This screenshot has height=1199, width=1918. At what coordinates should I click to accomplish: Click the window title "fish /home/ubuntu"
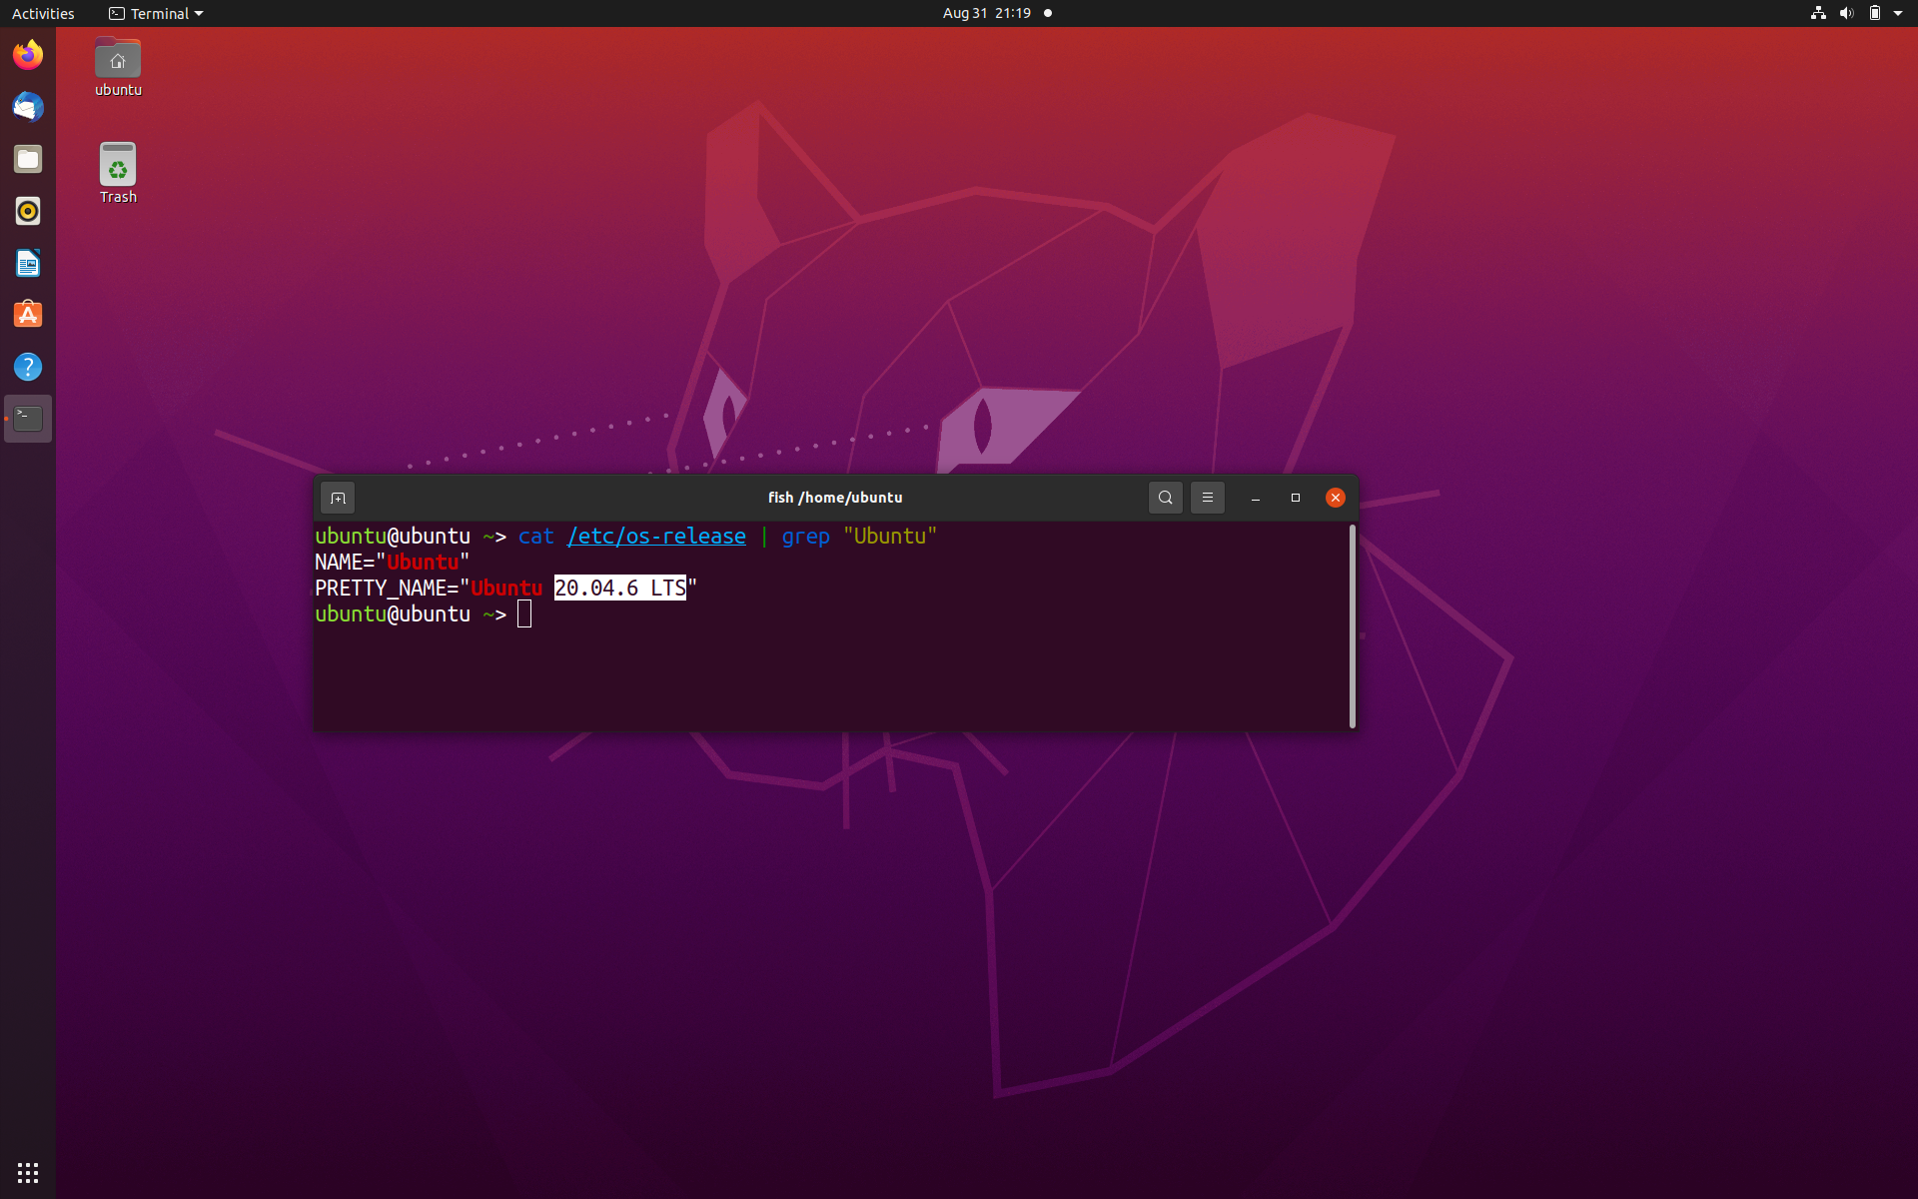pos(835,498)
